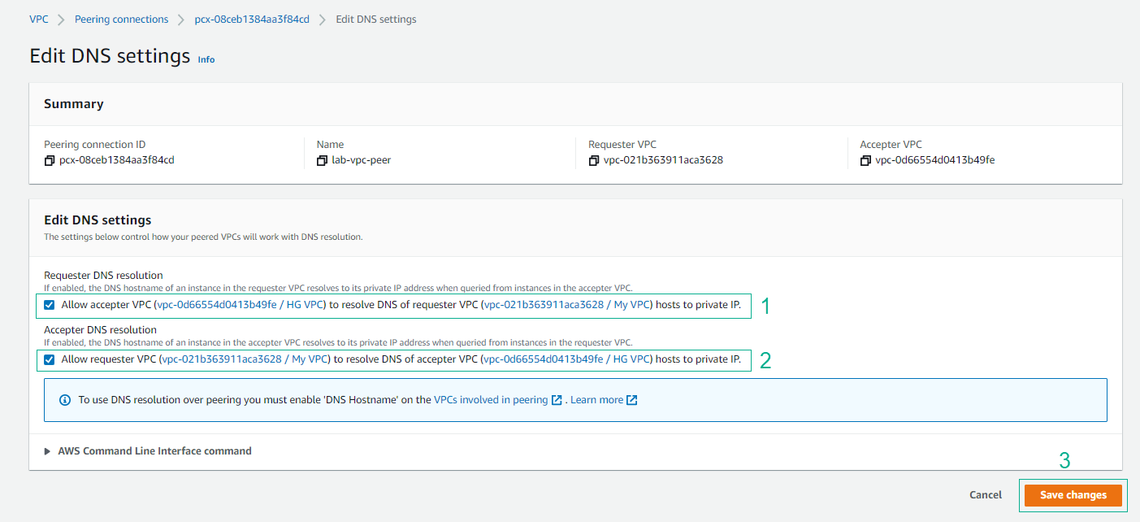
Task: Open Peering connections breadcrumb
Action: pos(121,20)
